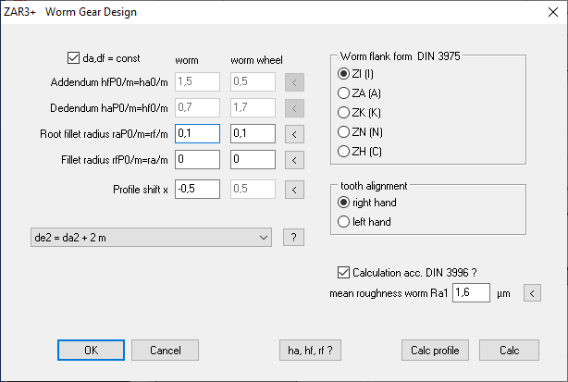
Task: Choose the ZN (N) worm flank form
Action: 345,131
